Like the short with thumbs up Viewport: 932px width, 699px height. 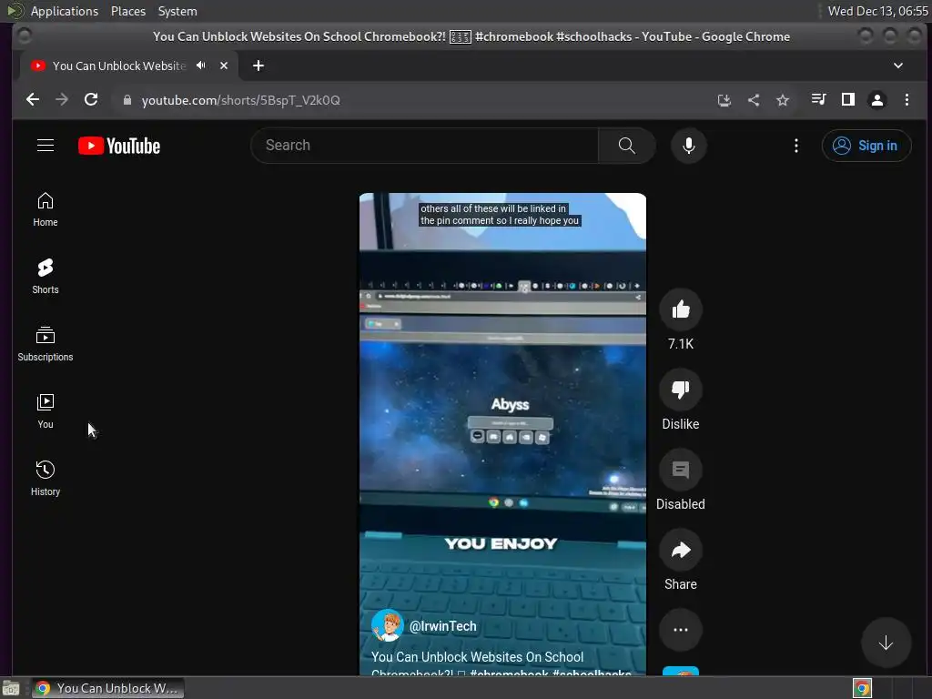coord(681,309)
